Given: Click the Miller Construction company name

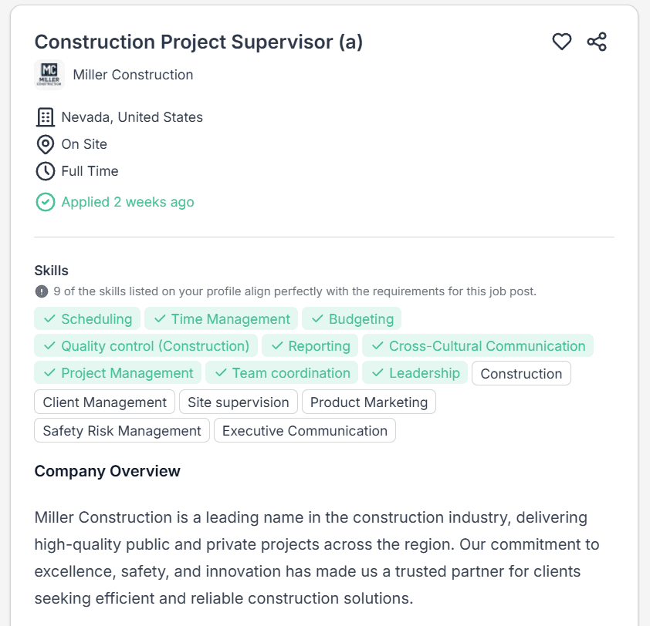Looking at the screenshot, I should [133, 75].
